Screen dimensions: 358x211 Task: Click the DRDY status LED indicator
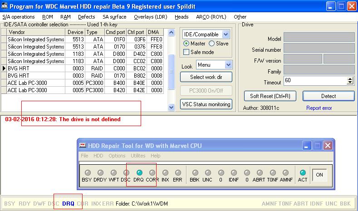tap(100, 172)
